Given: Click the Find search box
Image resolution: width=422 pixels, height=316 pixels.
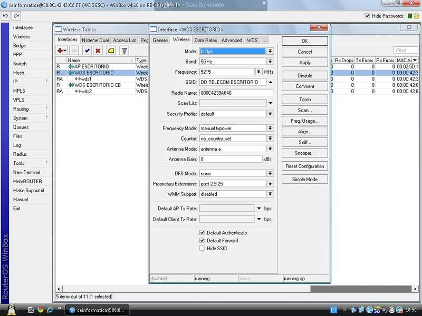Looking at the screenshot, I should pyautogui.click(x=406, y=50).
